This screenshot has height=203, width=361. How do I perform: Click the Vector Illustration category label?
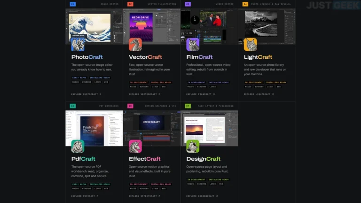162,4
